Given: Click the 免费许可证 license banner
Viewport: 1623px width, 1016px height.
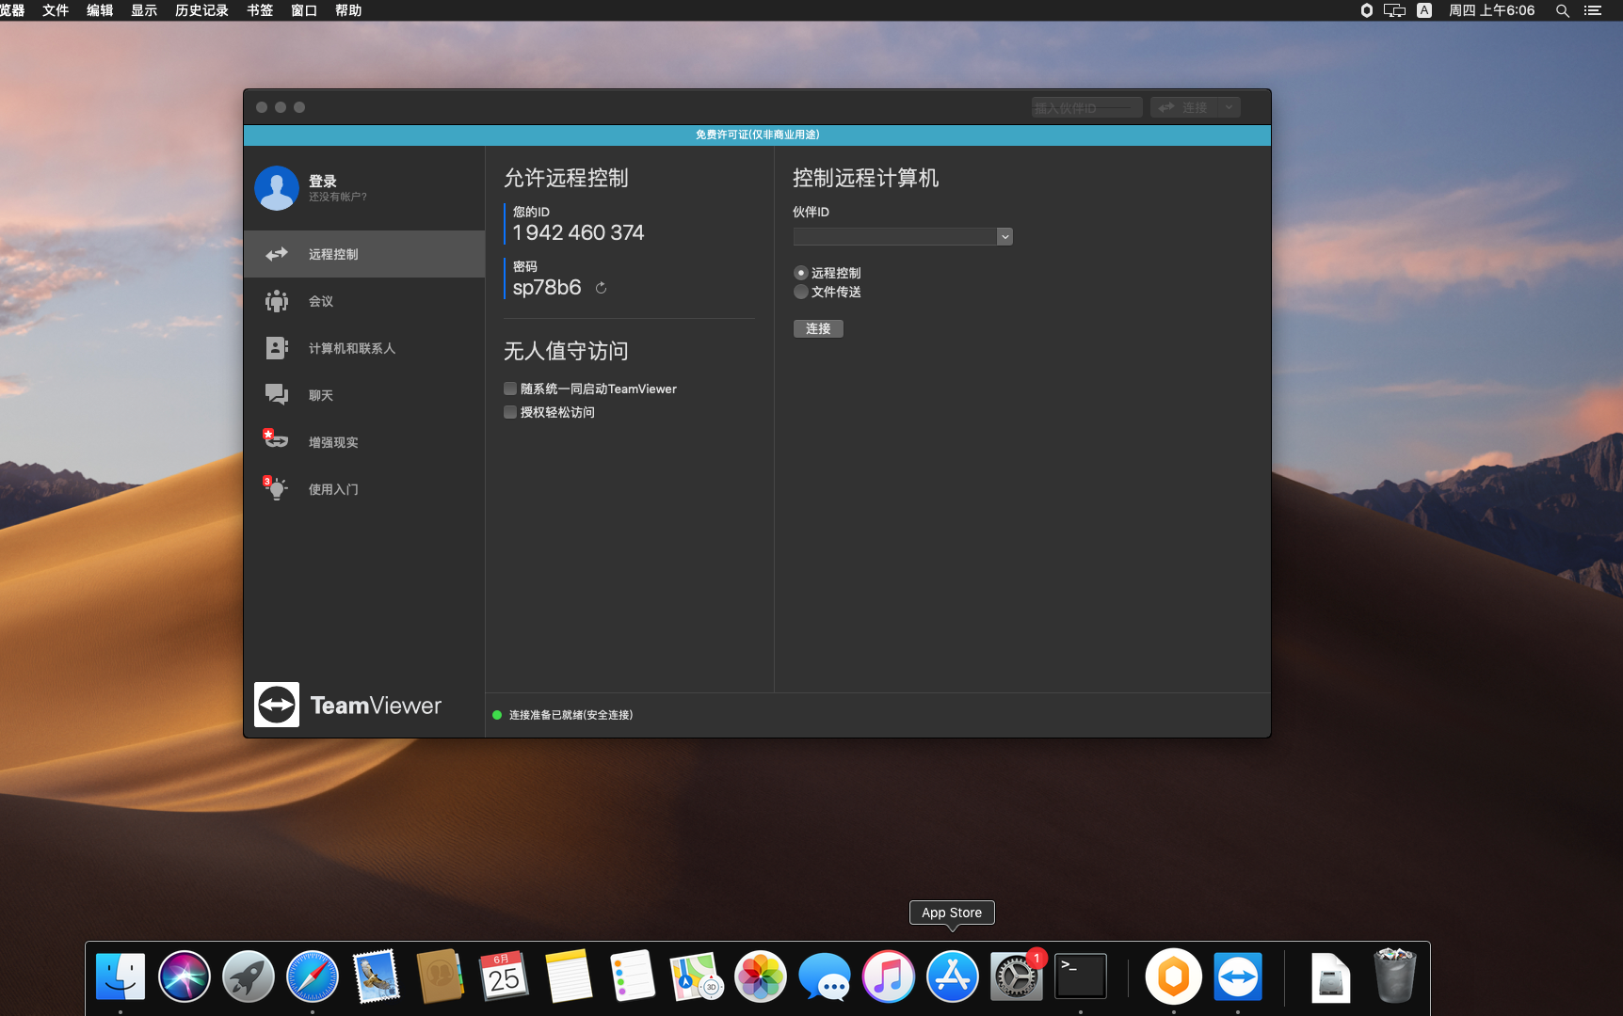Looking at the screenshot, I should [757, 135].
